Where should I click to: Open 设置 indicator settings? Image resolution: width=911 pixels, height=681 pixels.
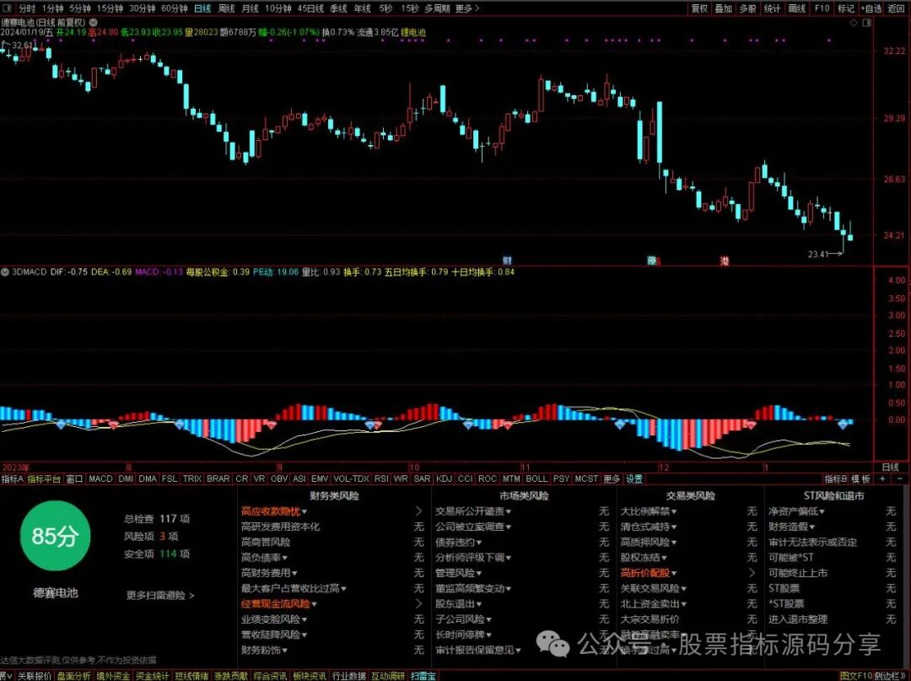(x=633, y=478)
